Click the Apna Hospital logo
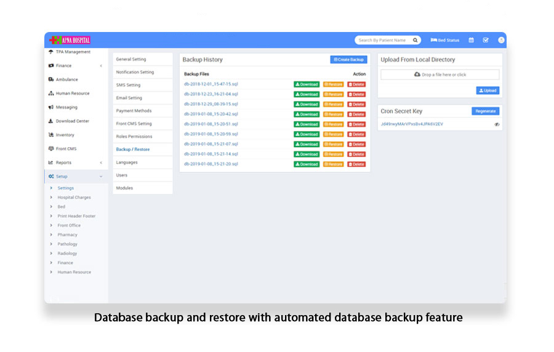 pyautogui.click(x=70, y=40)
